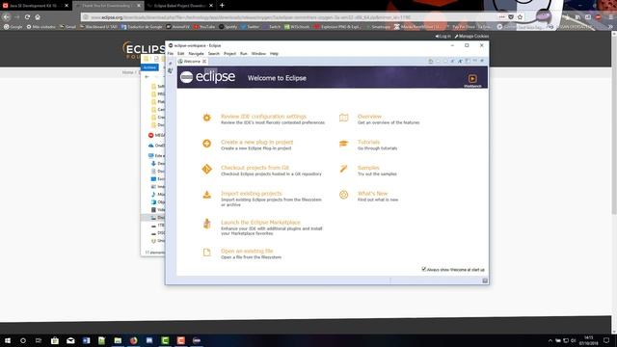Open Create a new plug-in project link
This screenshot has height=347, width=617.
pyautogui.click(x=256, y=142)
